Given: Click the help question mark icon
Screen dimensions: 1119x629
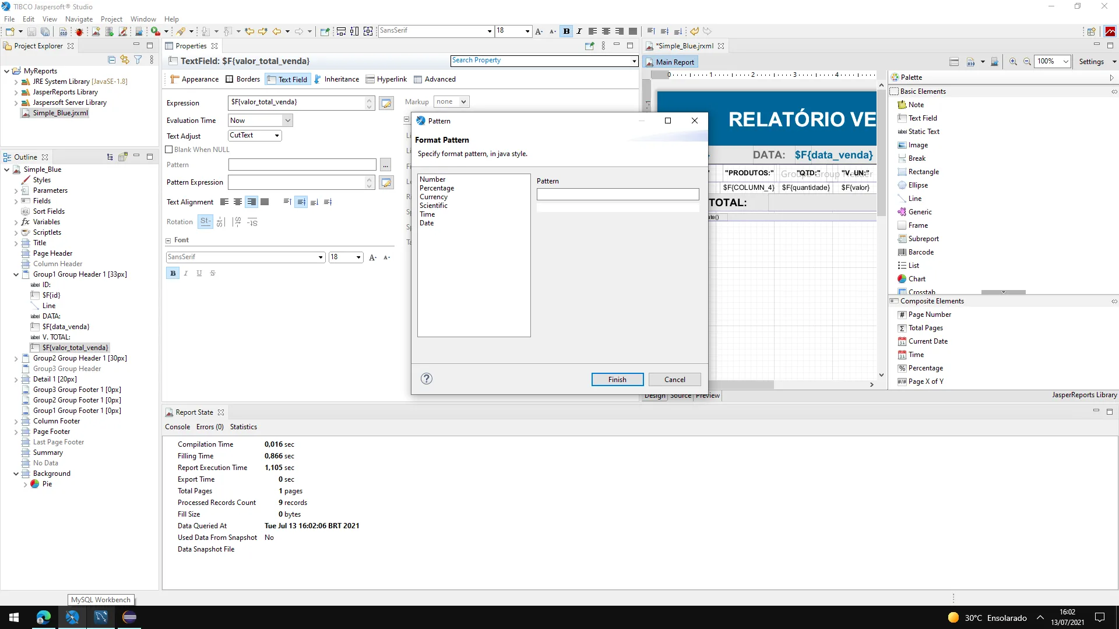Looking at the screenshot, I should (427, 379).
